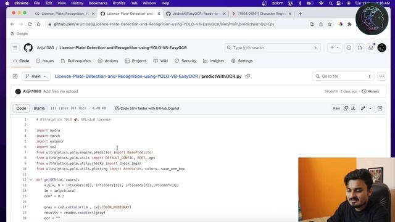The image size is (395, 222).
Task: Open the Security repository tab
Action: 185,61
